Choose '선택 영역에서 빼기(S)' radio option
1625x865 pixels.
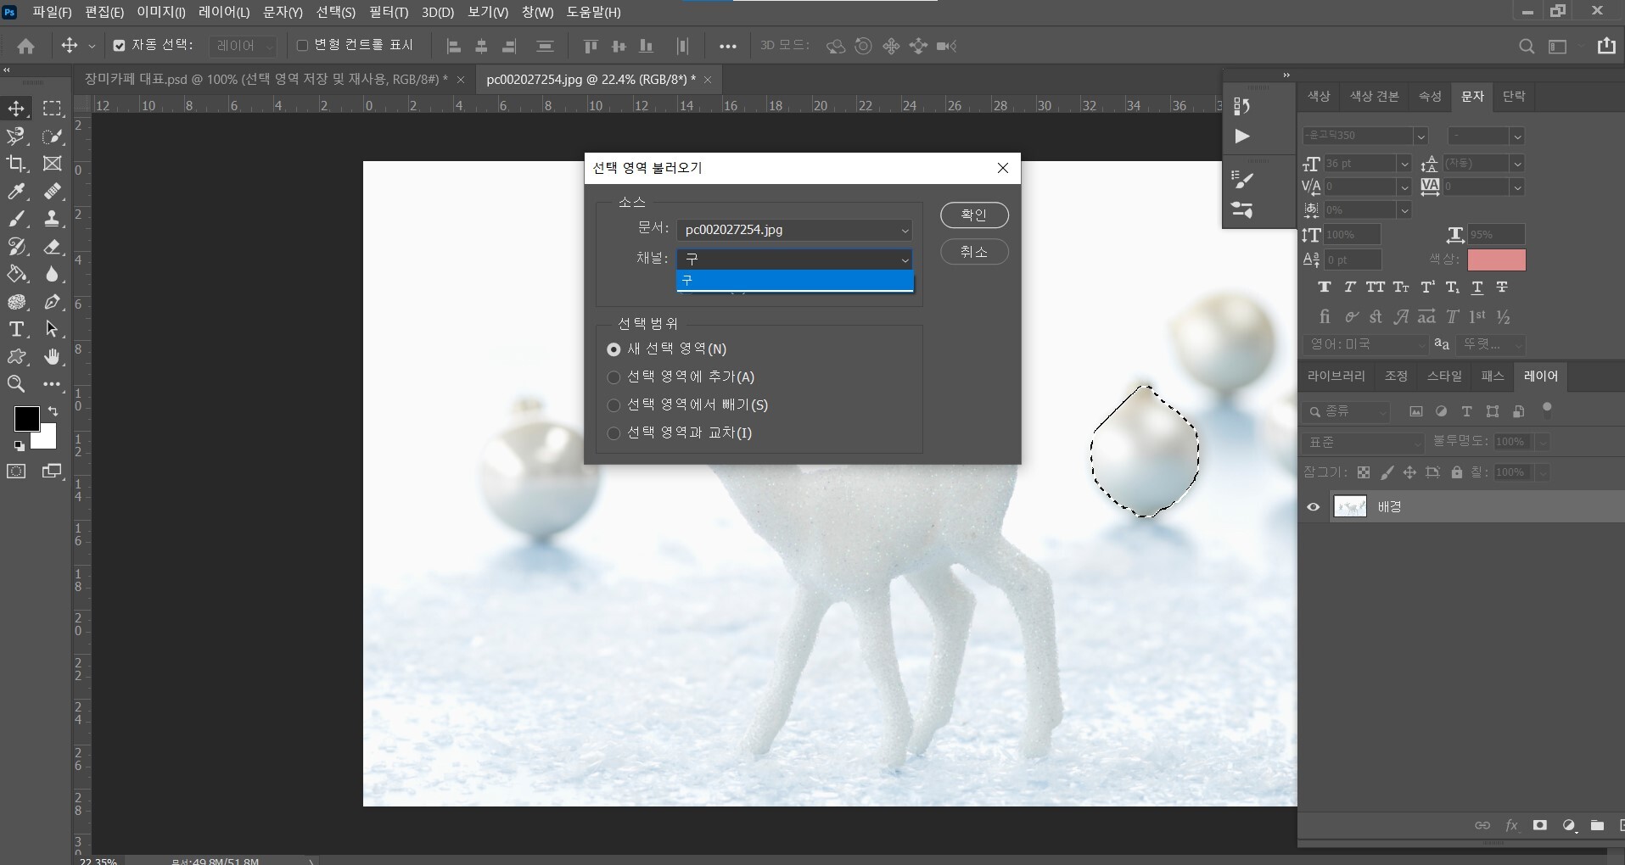[614, 405]
